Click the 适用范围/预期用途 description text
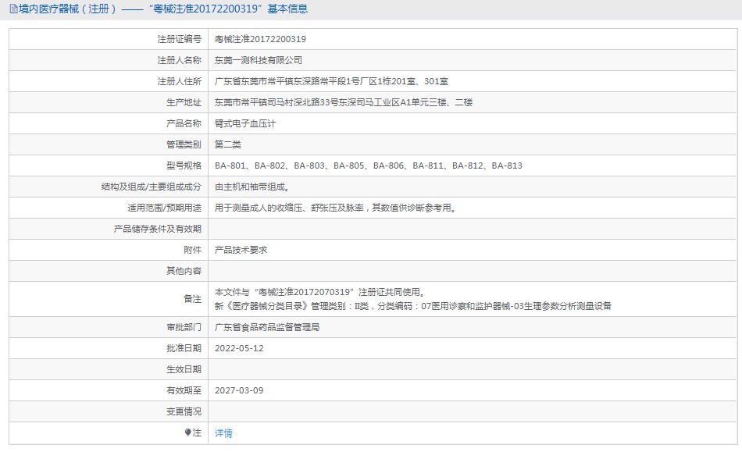The image size is (742, 452). tap(335, 208)
